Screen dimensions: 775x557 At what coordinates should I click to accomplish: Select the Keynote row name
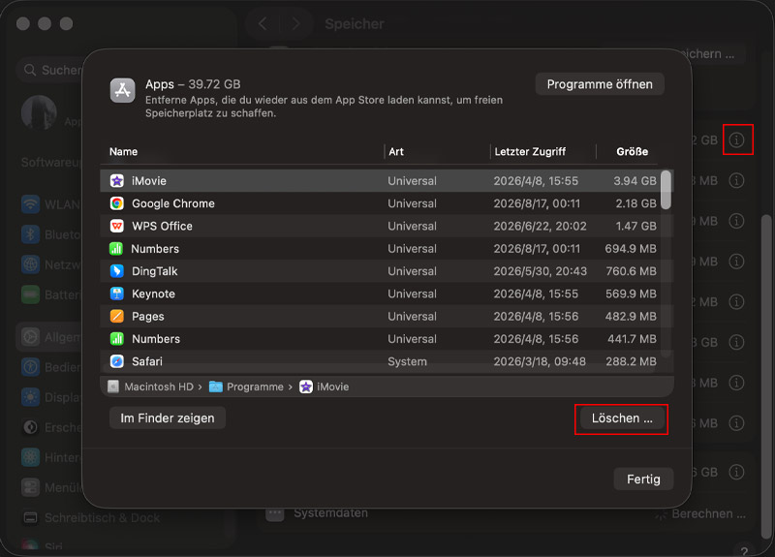click(x=153, y=294)
